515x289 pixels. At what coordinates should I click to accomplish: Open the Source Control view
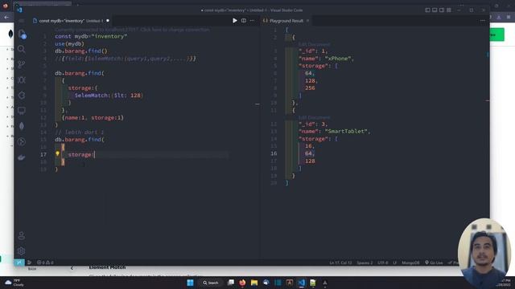[22, 64]
